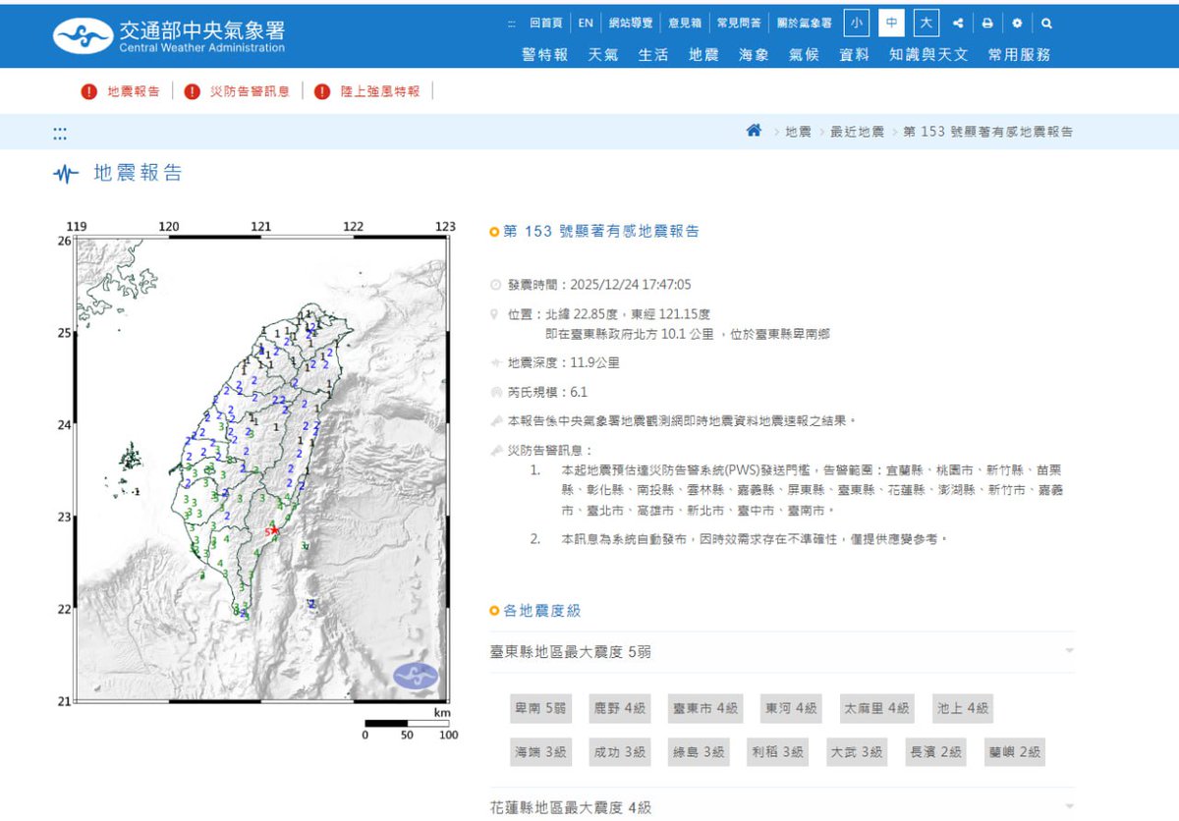Open the 天氣 menu
The image size is (1179, 821).
[603, 55]
